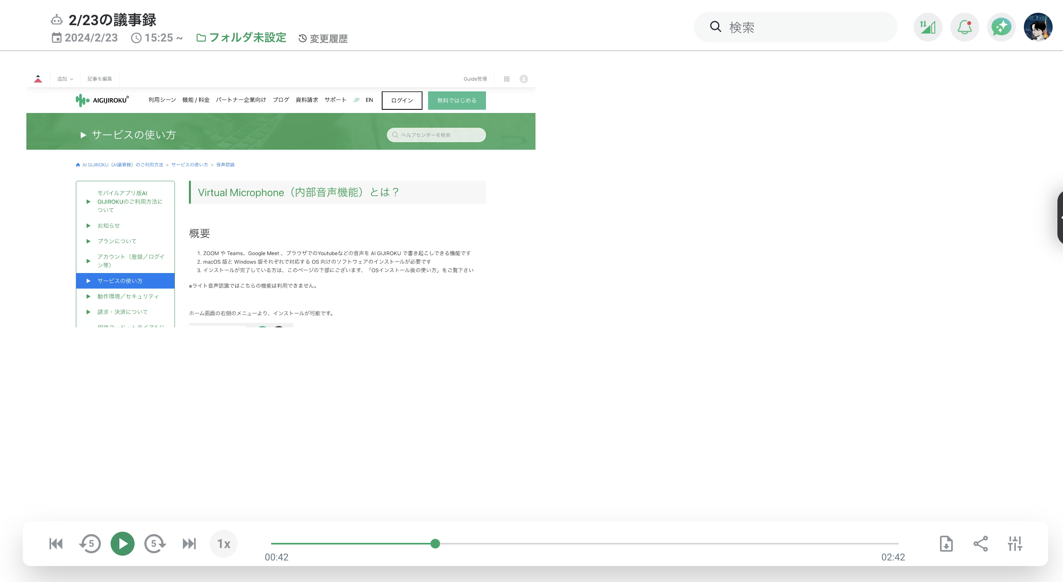Open the フォルダ未設定 folder selector
Image resolution: width=1063 pixels, height=582 pixels.
[x=241, y=38]
